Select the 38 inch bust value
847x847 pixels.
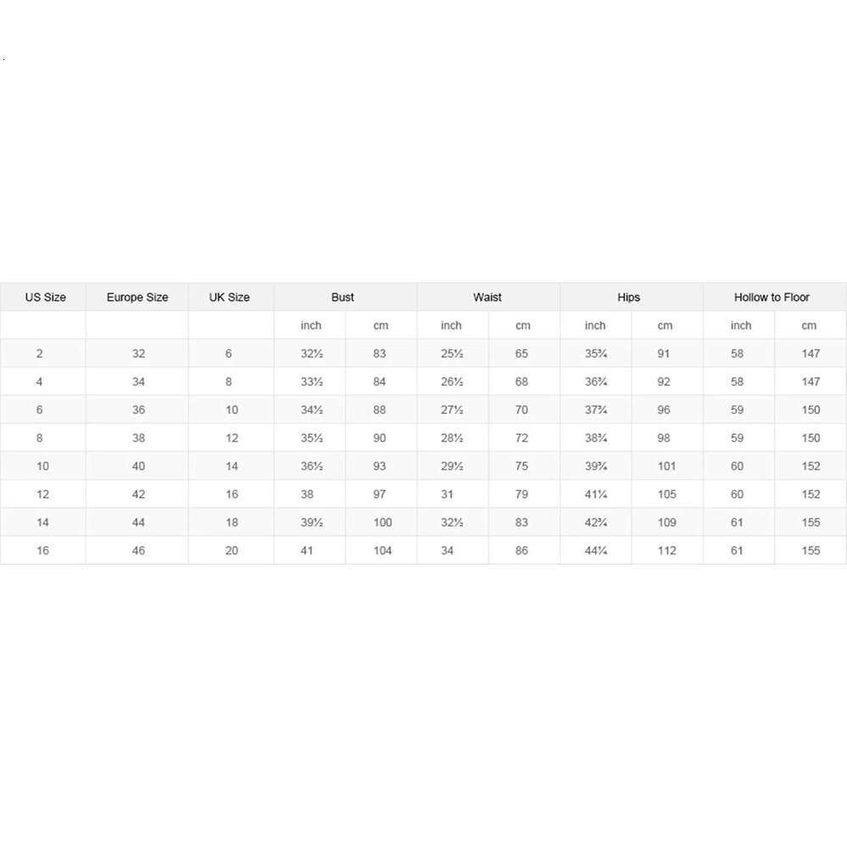307,494
